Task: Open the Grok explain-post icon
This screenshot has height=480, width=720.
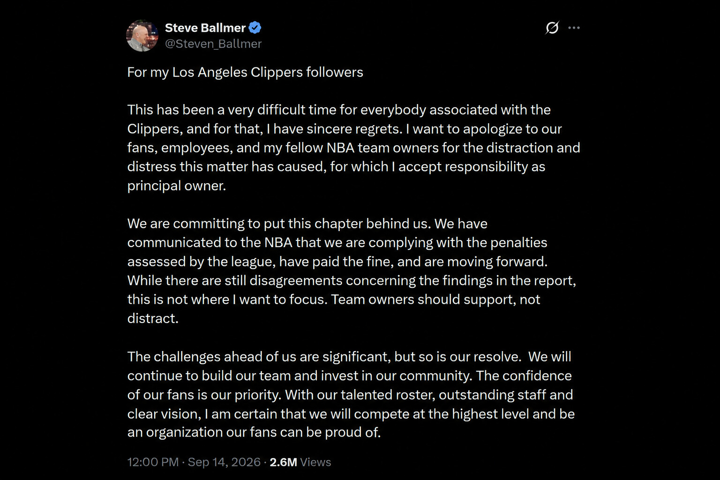Action: [552, 28]
